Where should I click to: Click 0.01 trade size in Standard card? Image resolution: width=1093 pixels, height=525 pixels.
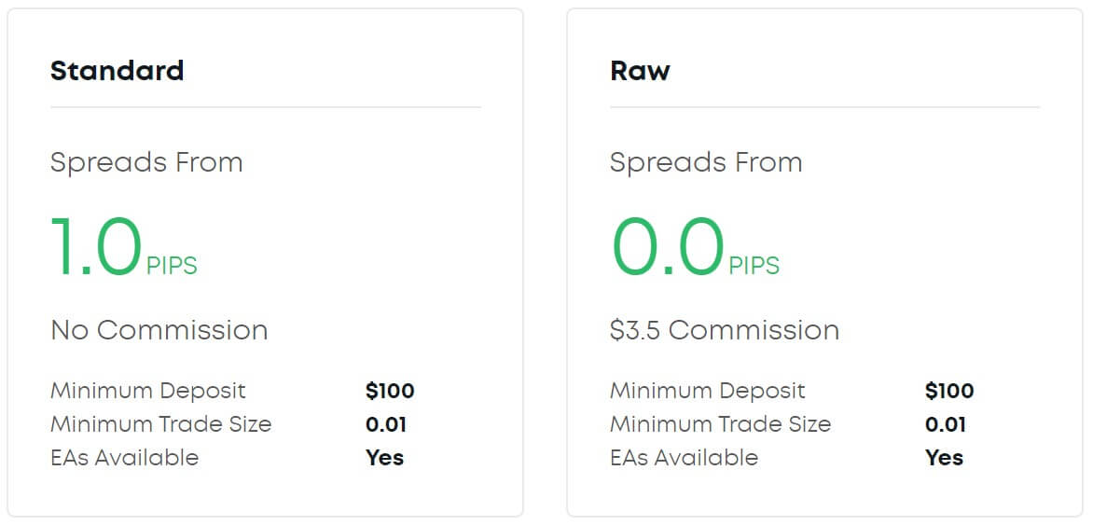pos(386,424)
